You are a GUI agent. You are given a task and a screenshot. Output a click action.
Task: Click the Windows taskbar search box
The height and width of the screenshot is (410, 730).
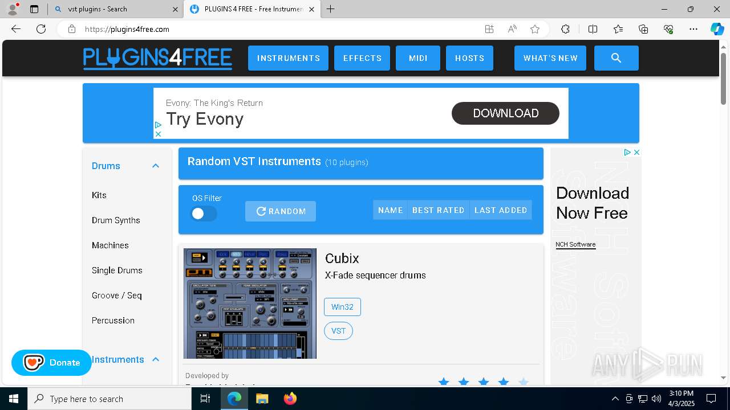coord(109,399)
